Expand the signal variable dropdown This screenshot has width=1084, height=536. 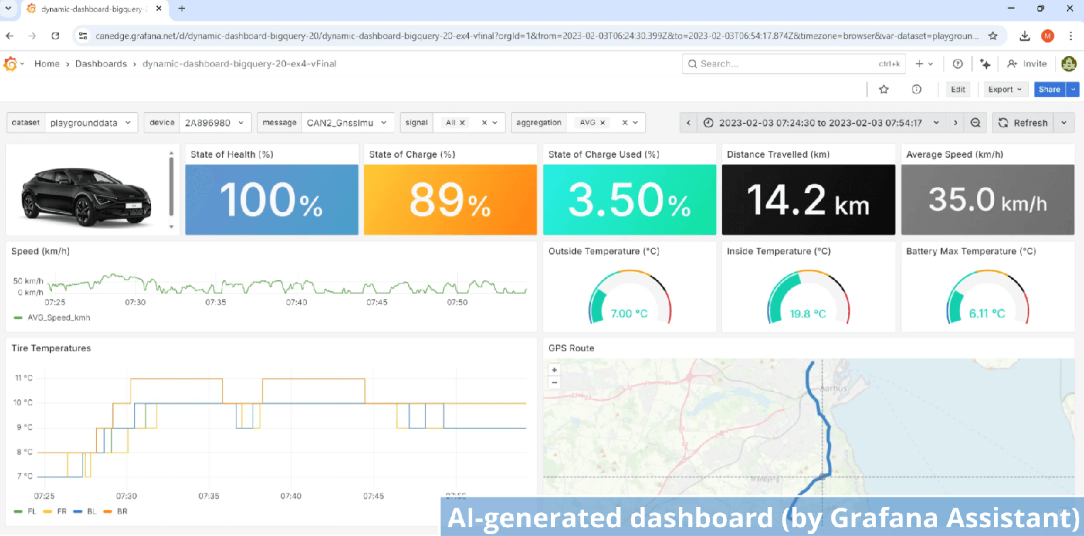495,122
